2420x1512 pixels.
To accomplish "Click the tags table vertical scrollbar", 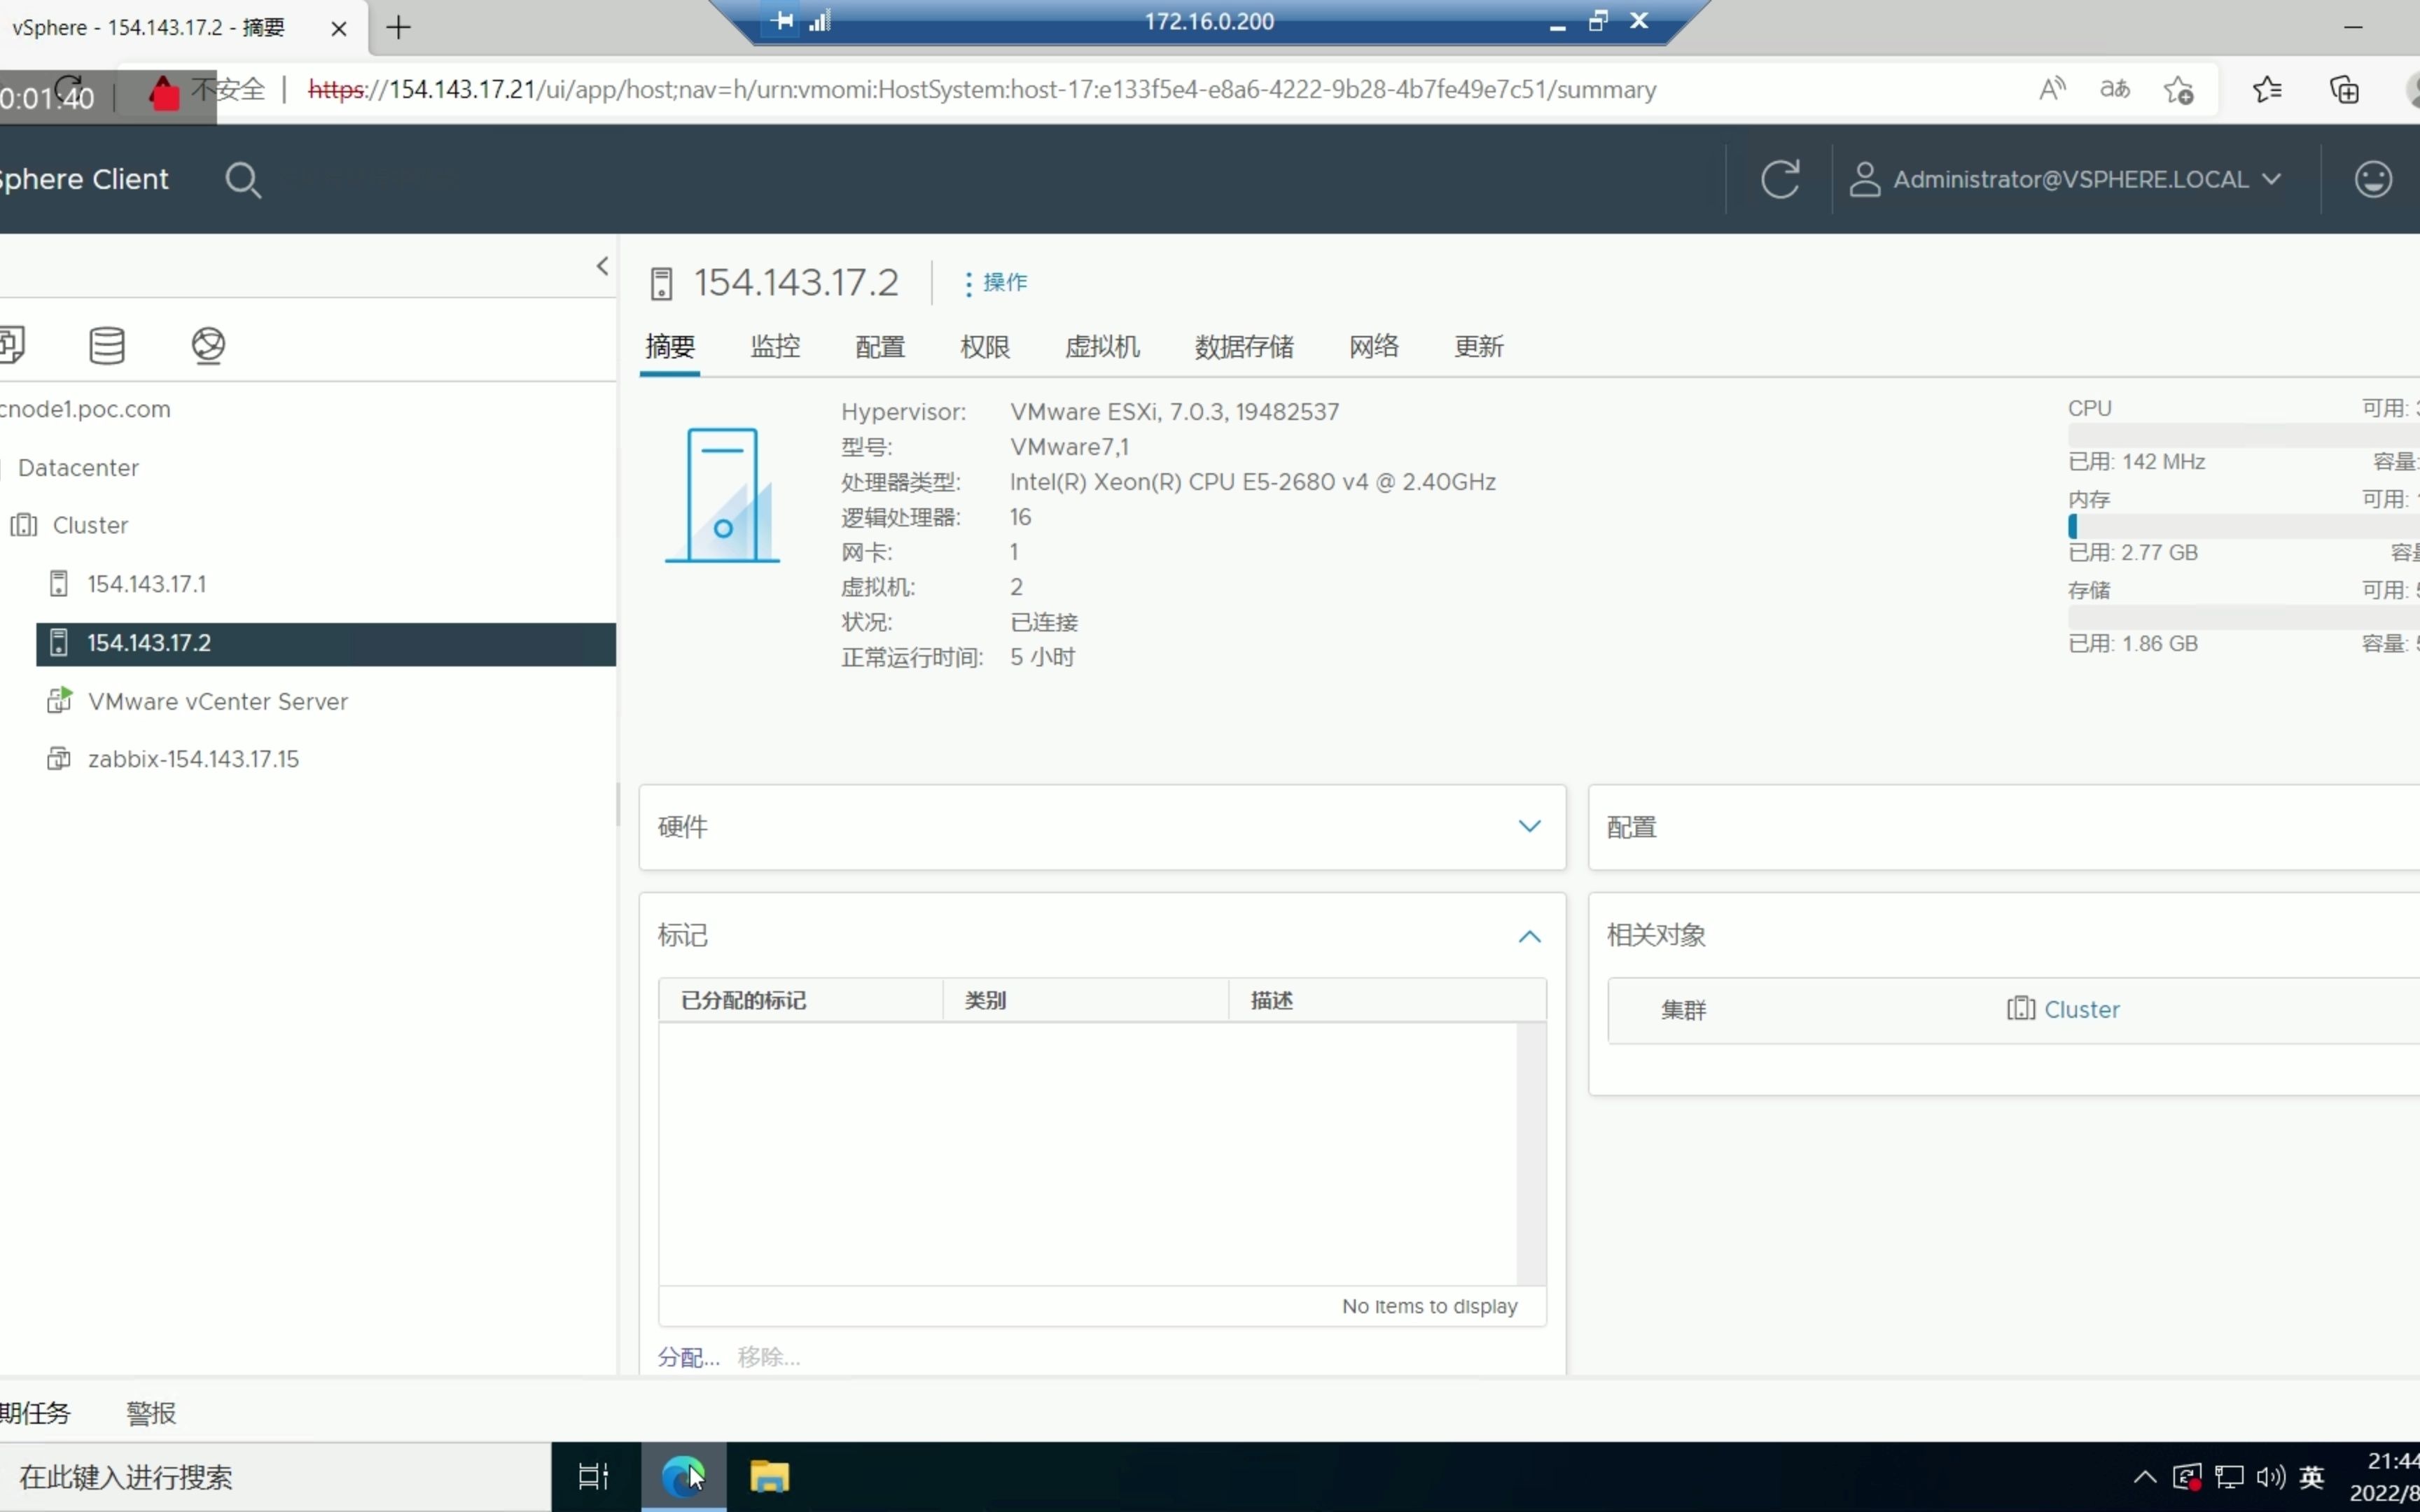I will (x=1531, y=1154).
